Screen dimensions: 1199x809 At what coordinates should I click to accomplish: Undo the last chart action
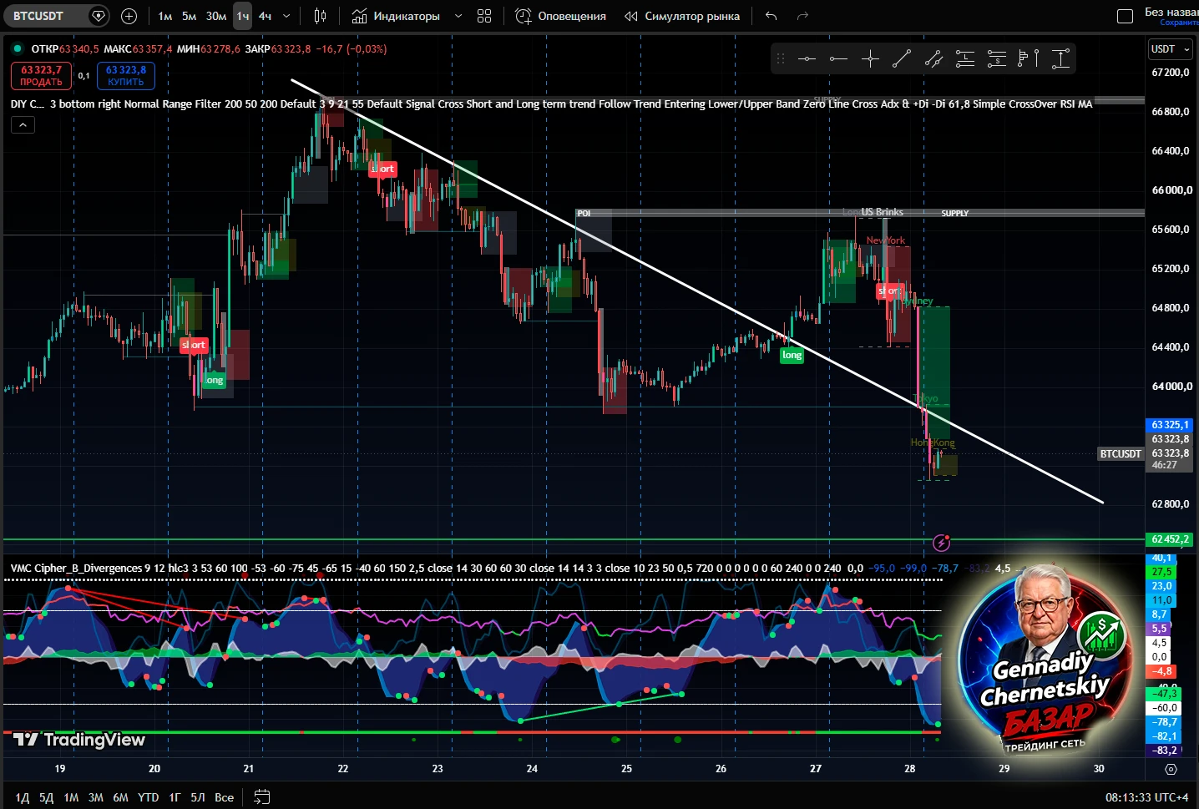click(772, 16)
